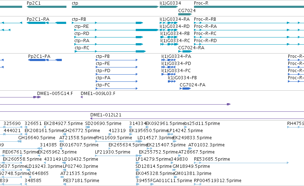This screenshot has width=304, height=186.
Task: Click the GM18949.5prime EST label
Action: coord(191,167)
